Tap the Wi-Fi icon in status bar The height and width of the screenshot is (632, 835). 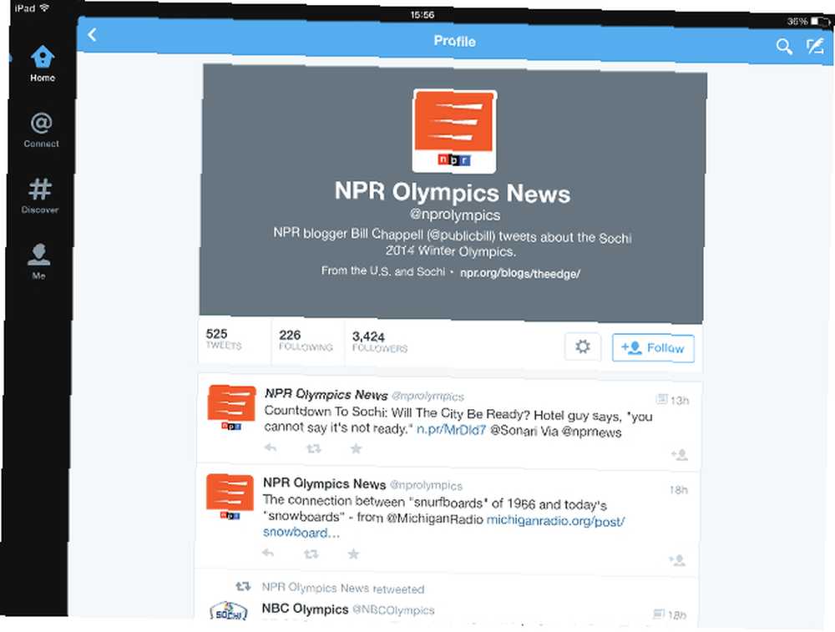coord(44,8)
